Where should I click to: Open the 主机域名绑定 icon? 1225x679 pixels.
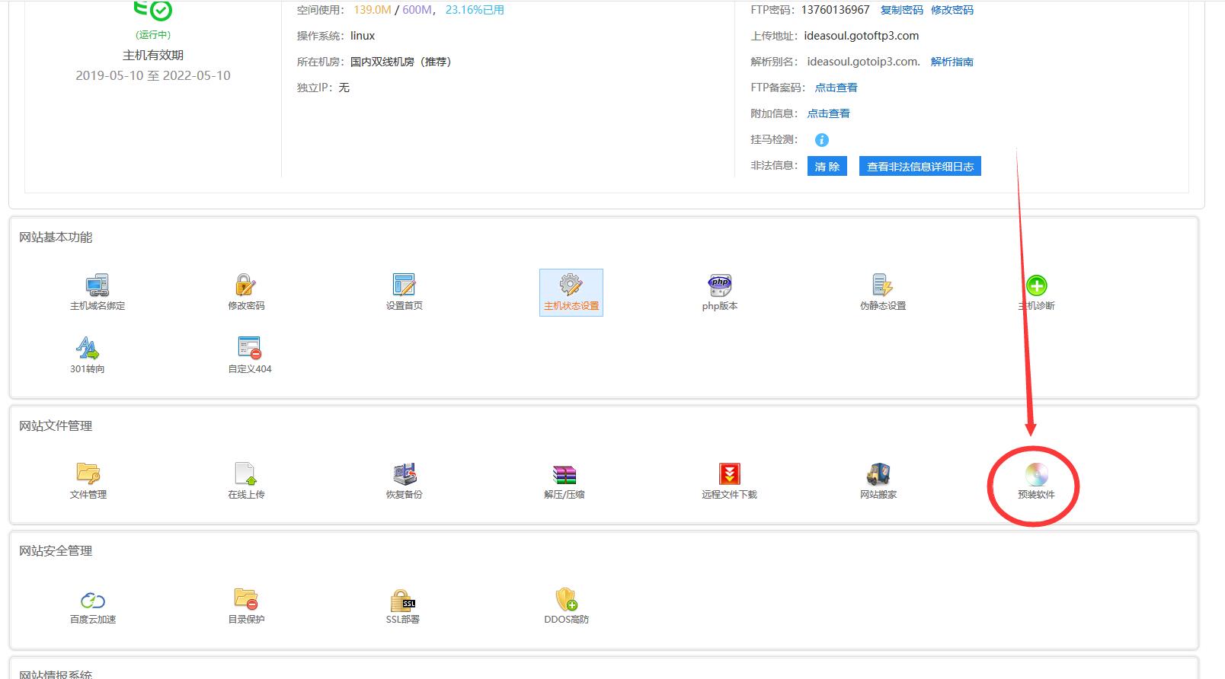pos(98,285)
